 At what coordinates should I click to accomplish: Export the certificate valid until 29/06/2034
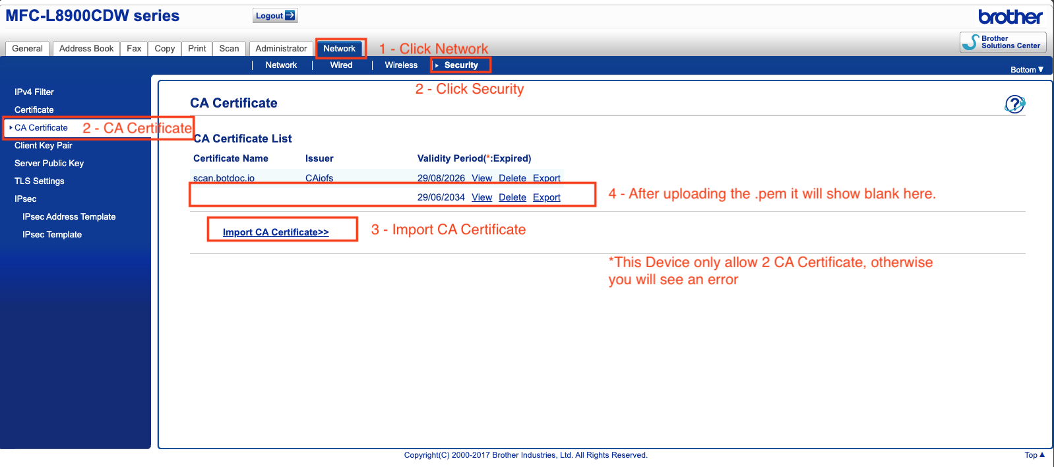click(546, 197)
